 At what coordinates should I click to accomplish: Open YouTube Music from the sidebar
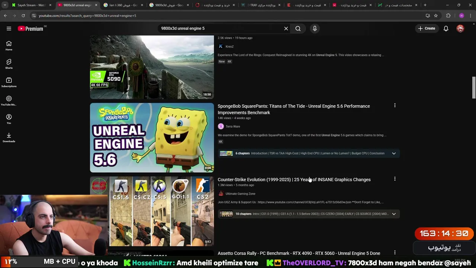[9, 101]
